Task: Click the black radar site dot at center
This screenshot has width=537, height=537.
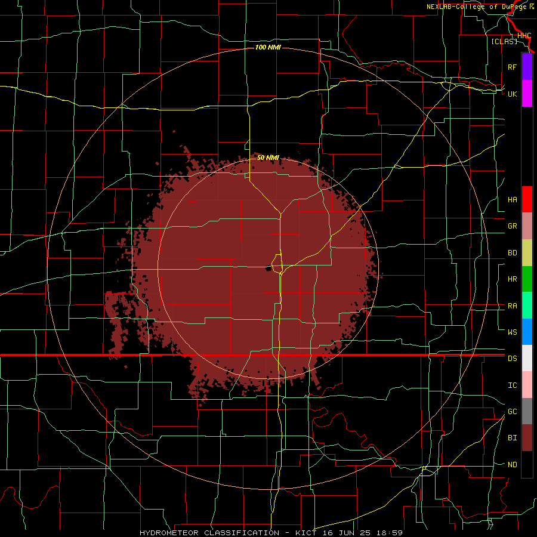Action: (268, 269)
